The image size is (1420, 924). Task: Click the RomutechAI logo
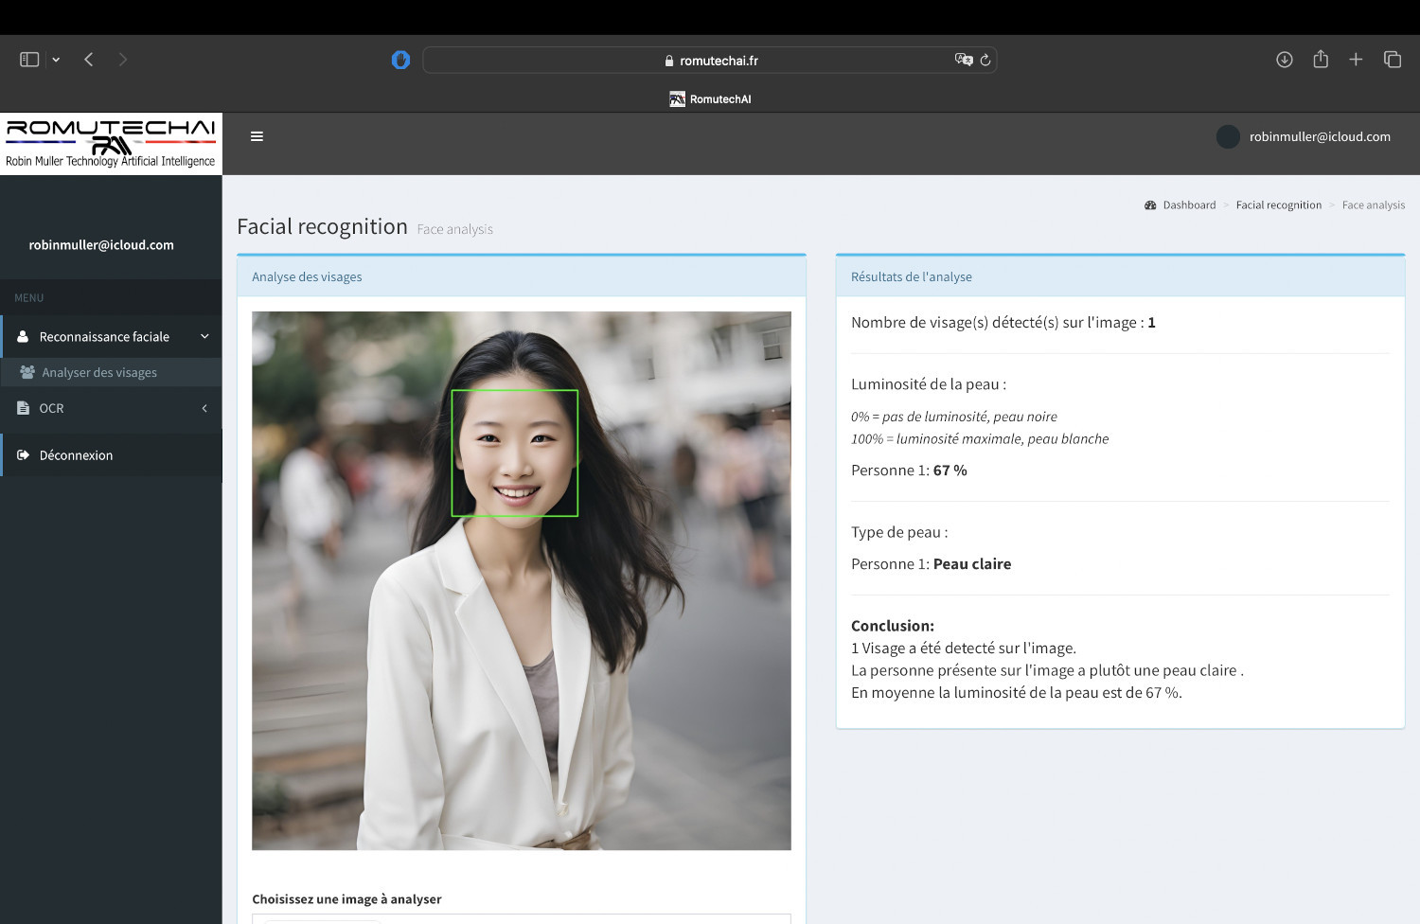click(x=111, y=143)
